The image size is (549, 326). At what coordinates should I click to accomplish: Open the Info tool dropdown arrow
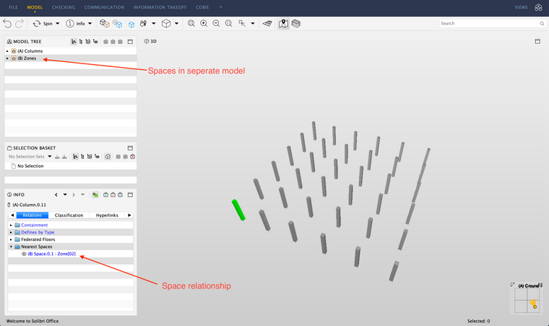pyautogui.click(x=90, y=23)
